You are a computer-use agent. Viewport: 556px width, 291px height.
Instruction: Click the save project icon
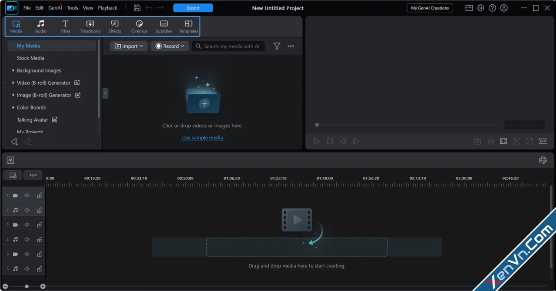pos(137,8)
